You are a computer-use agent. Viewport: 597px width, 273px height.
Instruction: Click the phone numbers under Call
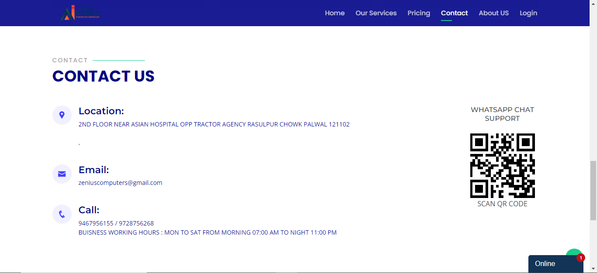click(x=116, y=223)
